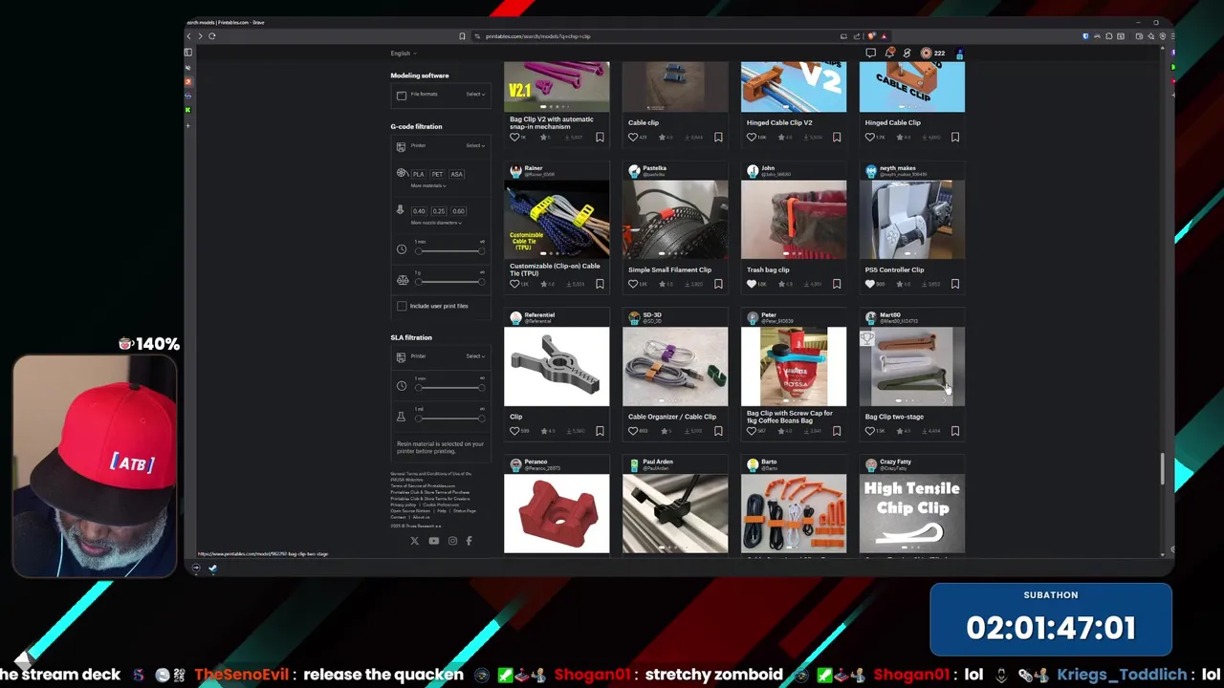Reload the page in Brave

211,36
